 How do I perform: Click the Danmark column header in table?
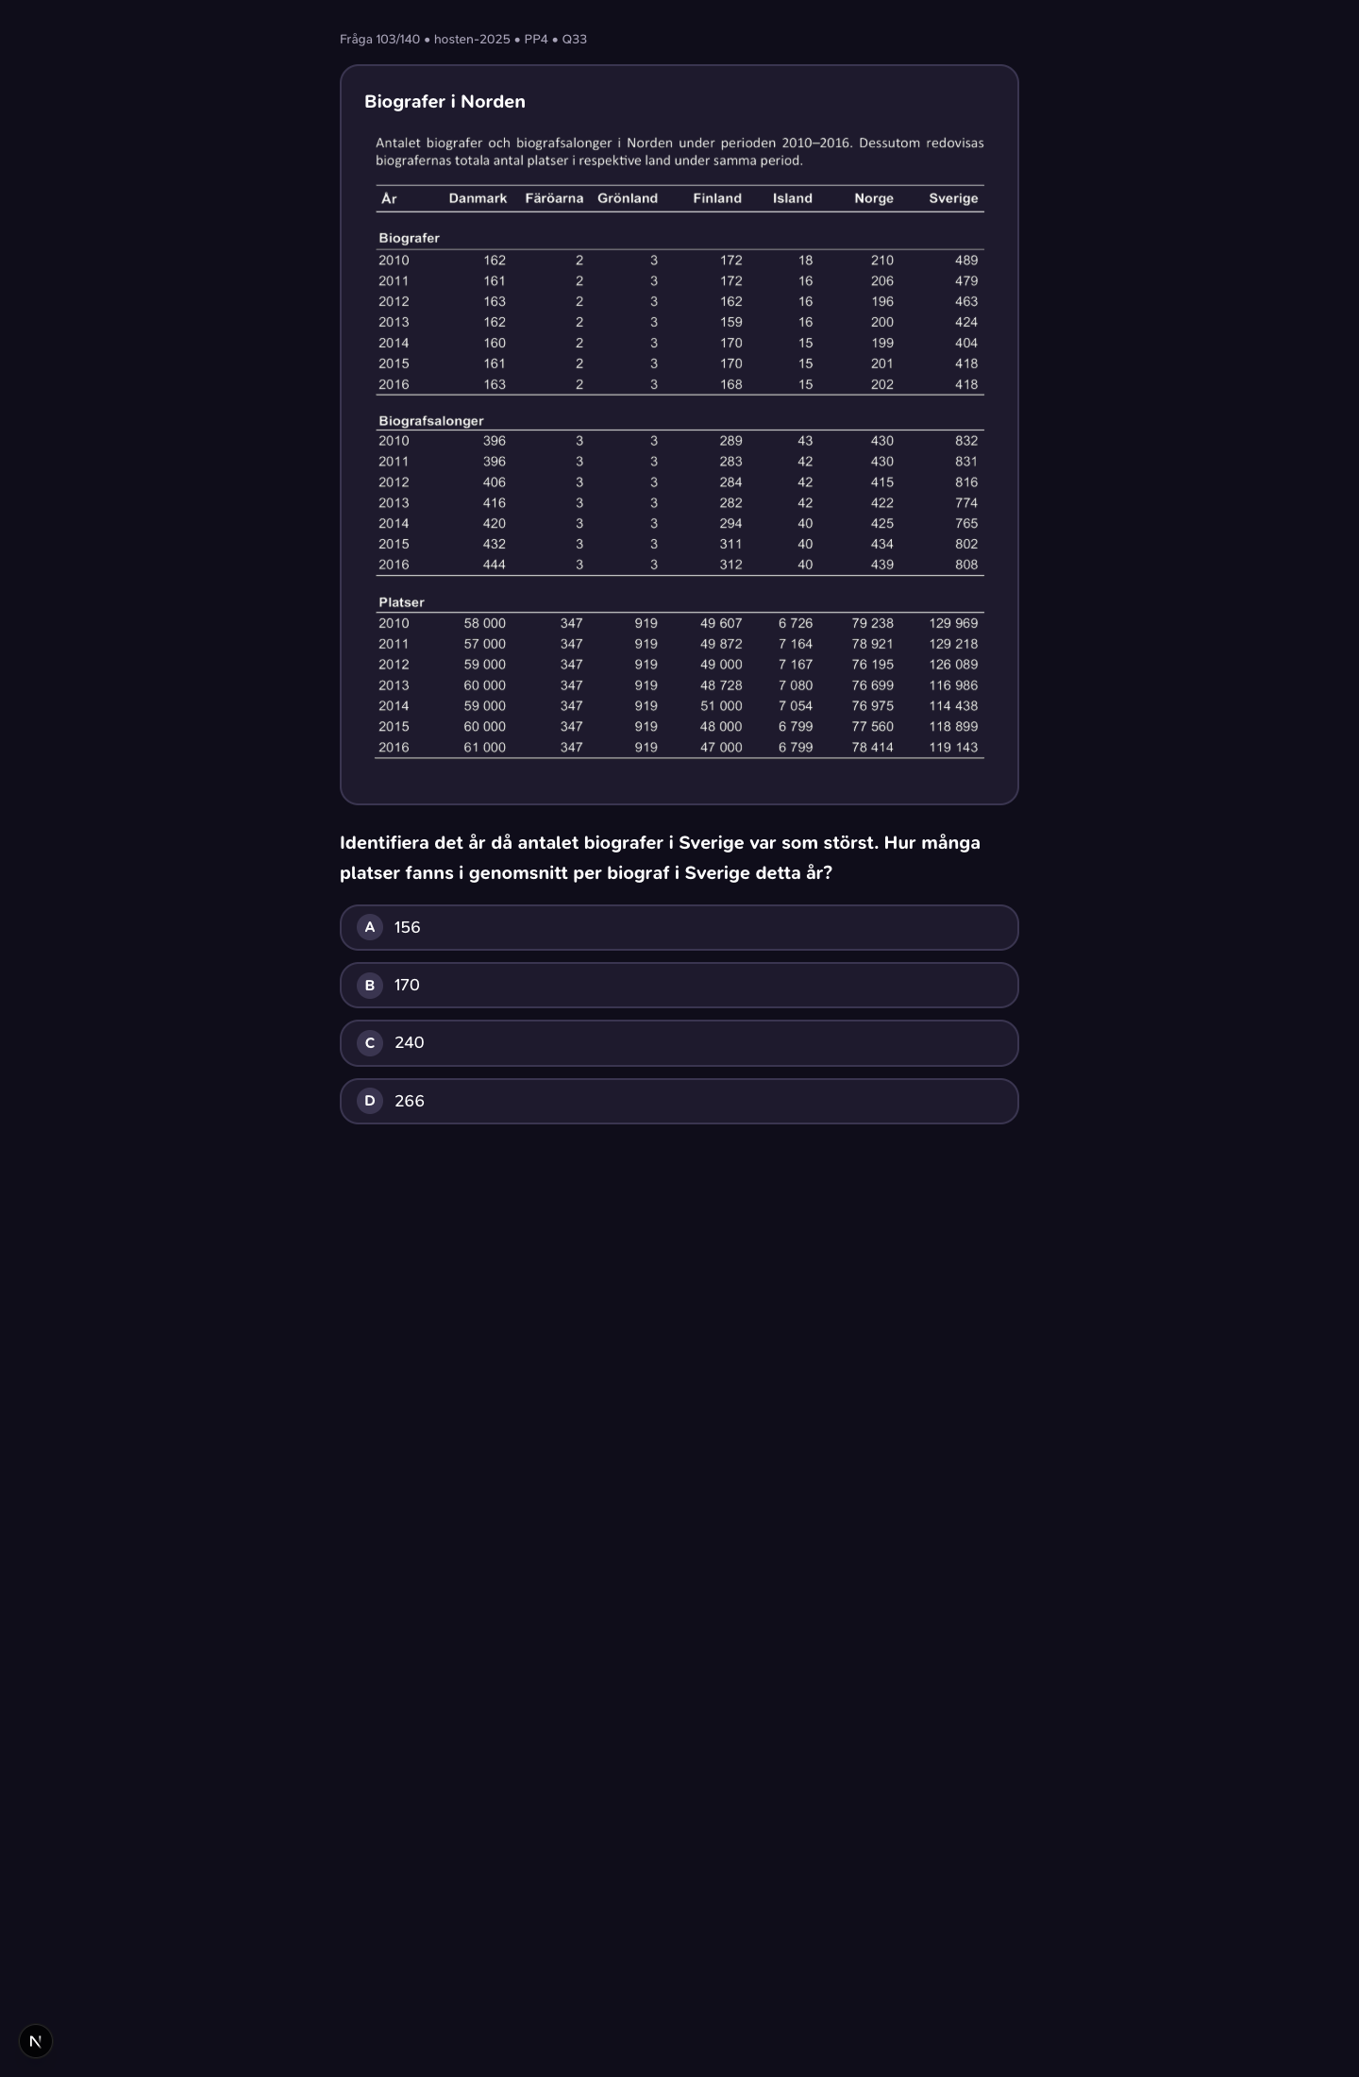478,198
